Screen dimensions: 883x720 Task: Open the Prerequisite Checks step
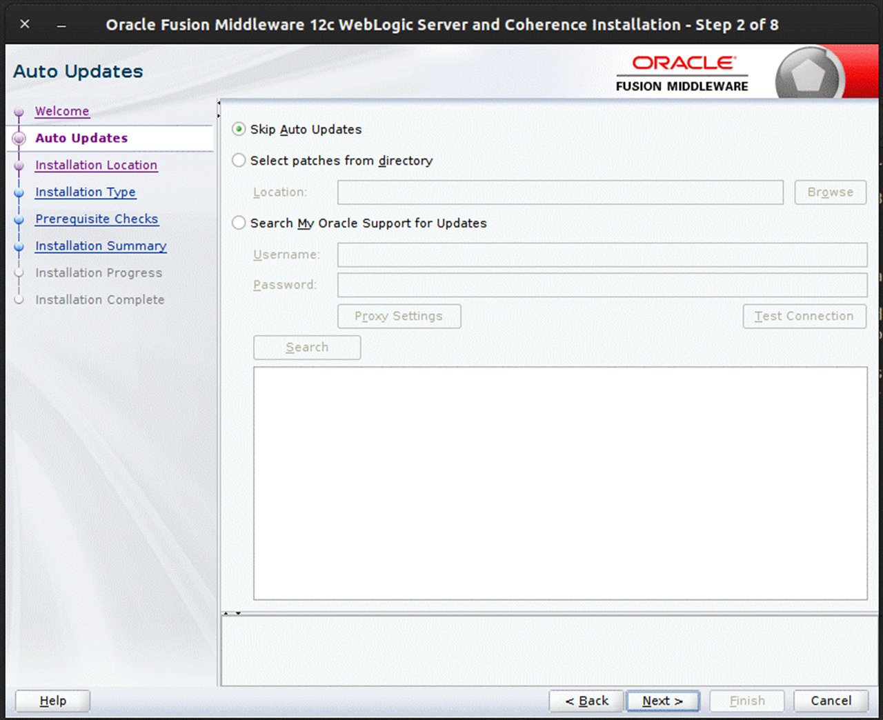click(97, 219)
